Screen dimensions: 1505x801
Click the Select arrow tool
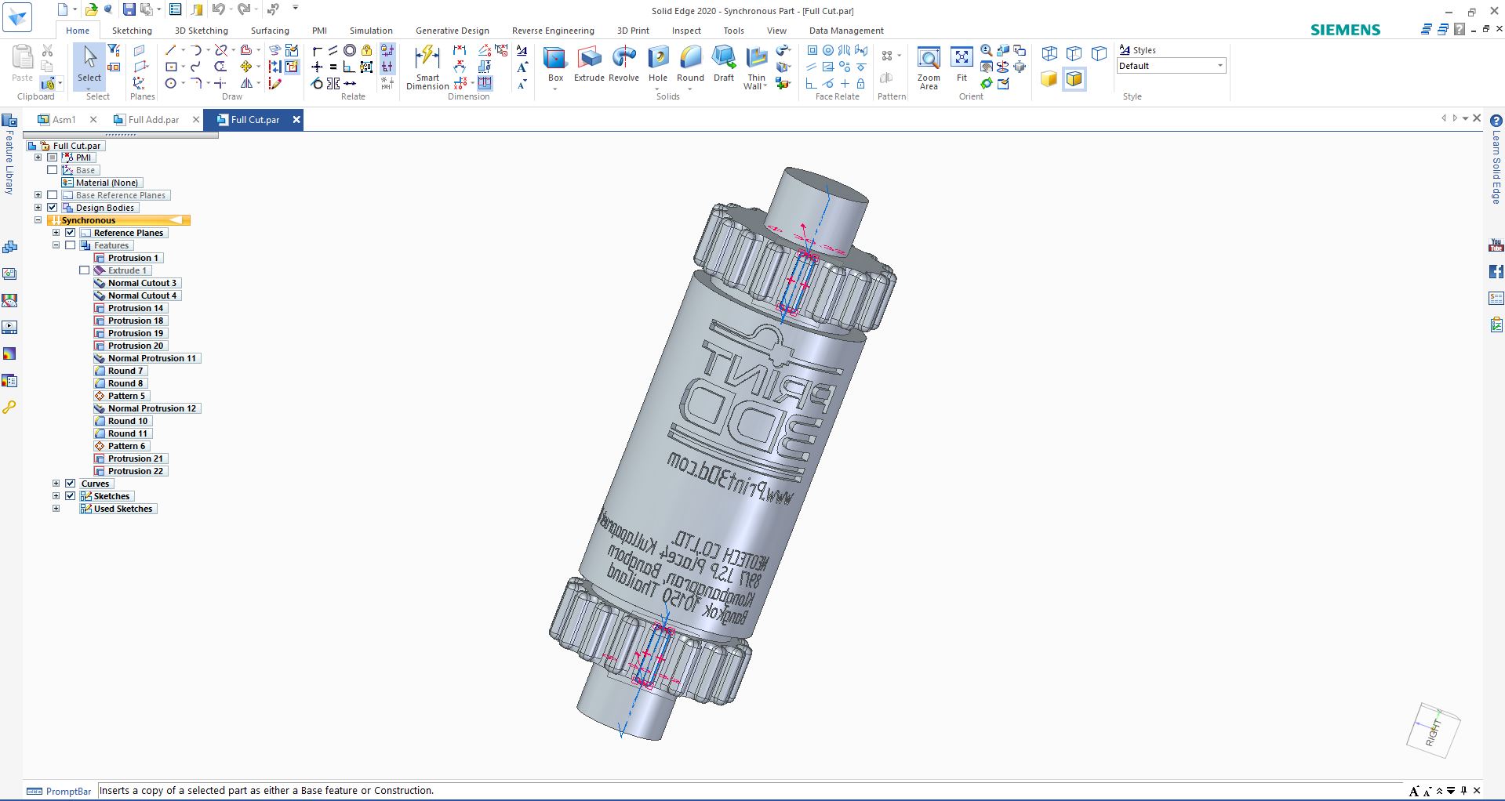coord(89,63)
